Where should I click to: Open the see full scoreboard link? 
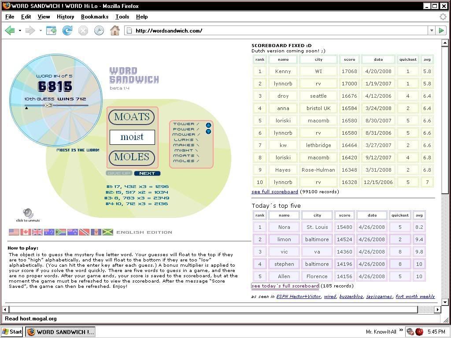pos(274,192)
